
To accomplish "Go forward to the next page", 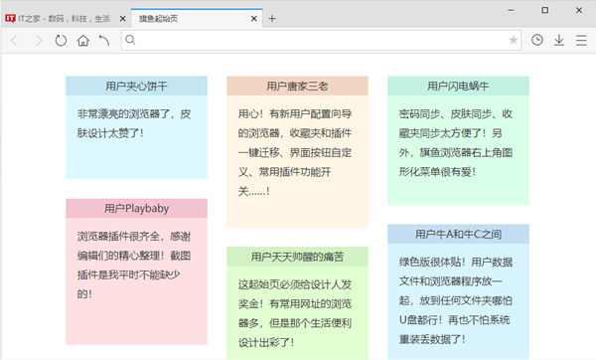I will (x=38, y=40).
